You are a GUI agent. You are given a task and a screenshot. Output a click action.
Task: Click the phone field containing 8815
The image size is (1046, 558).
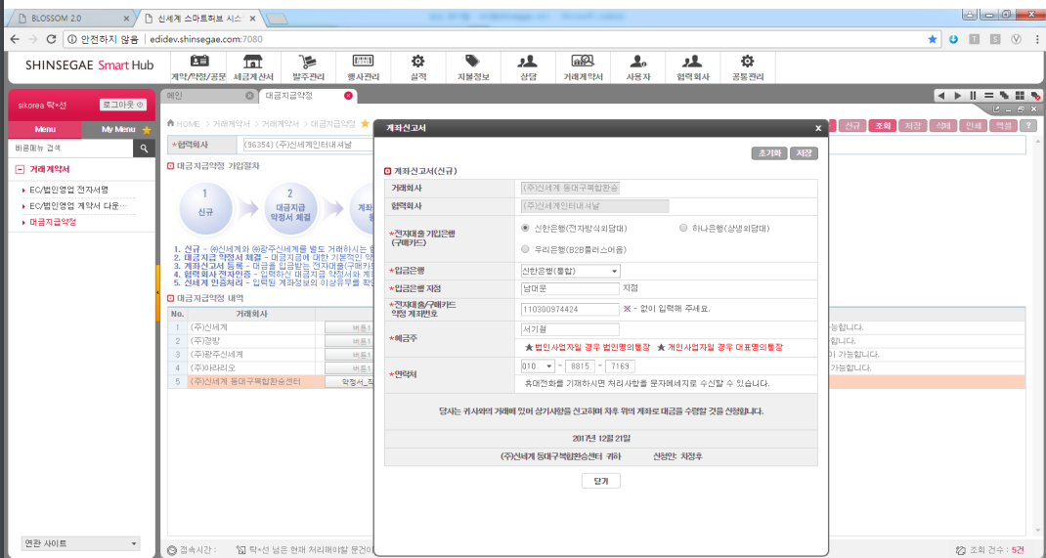coord(581,366)
